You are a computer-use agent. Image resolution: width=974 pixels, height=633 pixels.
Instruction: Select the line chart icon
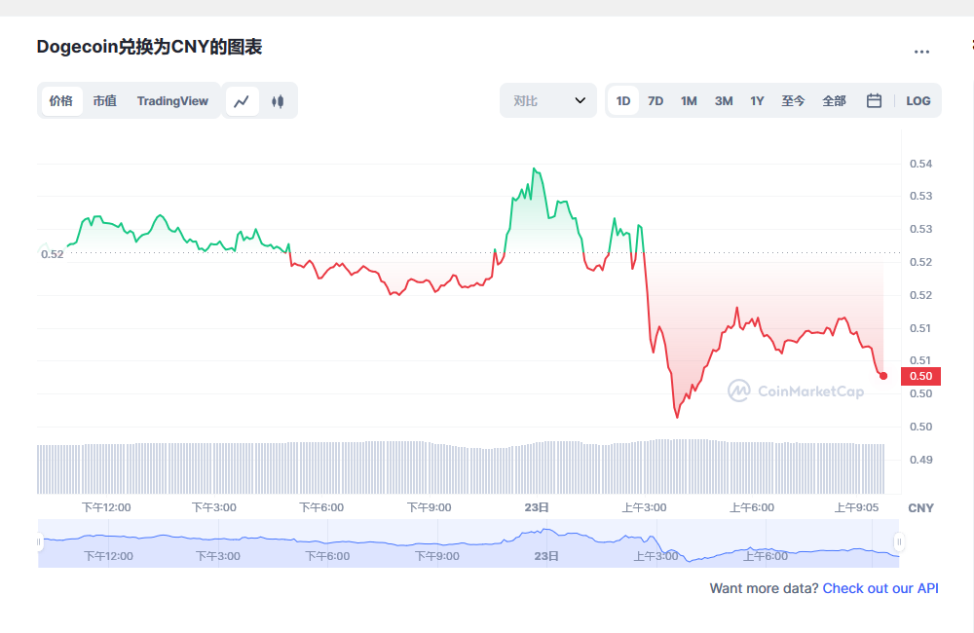(x=242, y=100)
